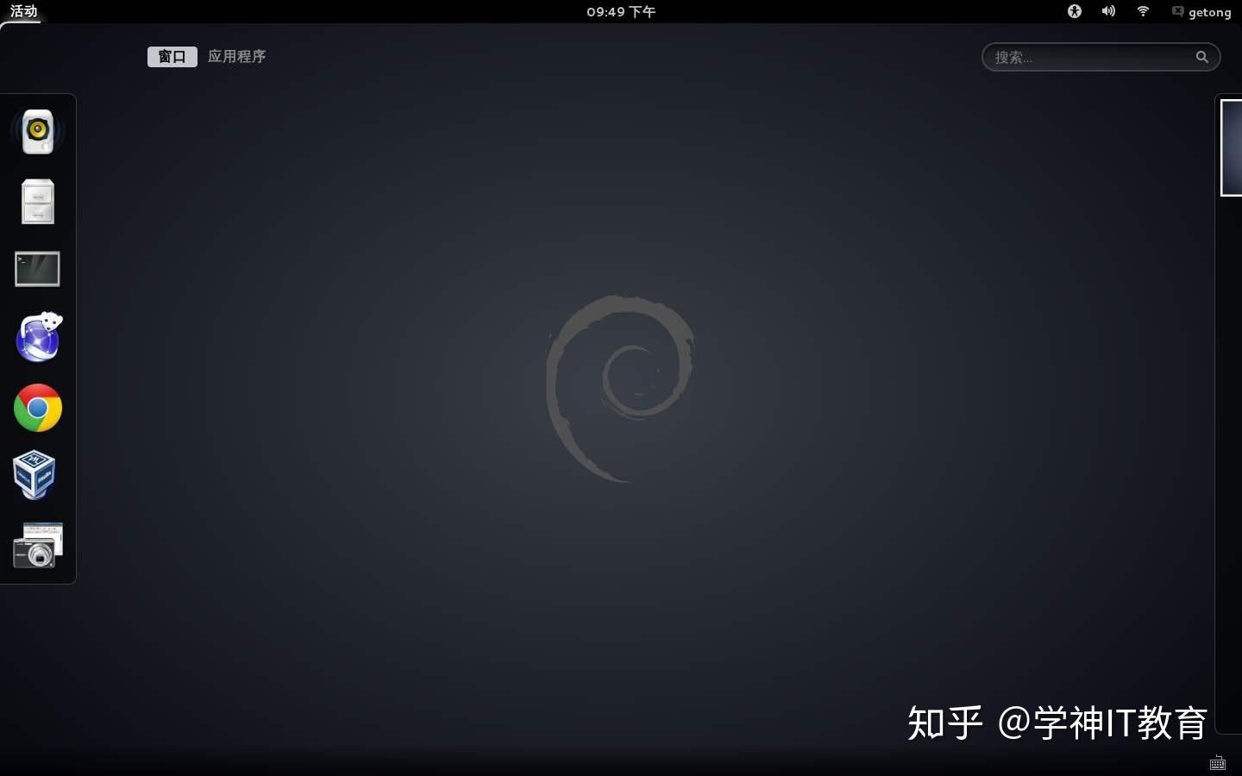Screen dimensions: 1242x776
Task: Click the accessibility icon in the top bar
Action: point(1075,11)
